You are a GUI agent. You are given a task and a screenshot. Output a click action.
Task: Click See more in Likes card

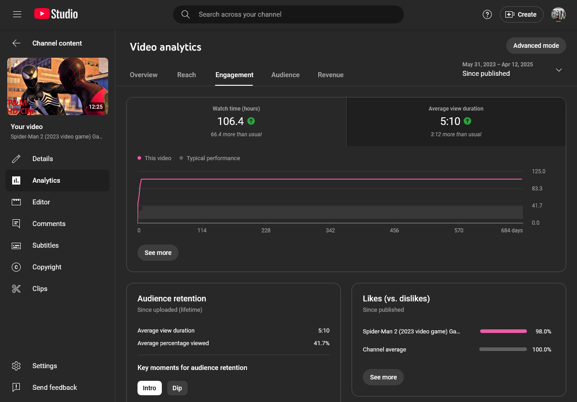point(383,377)
